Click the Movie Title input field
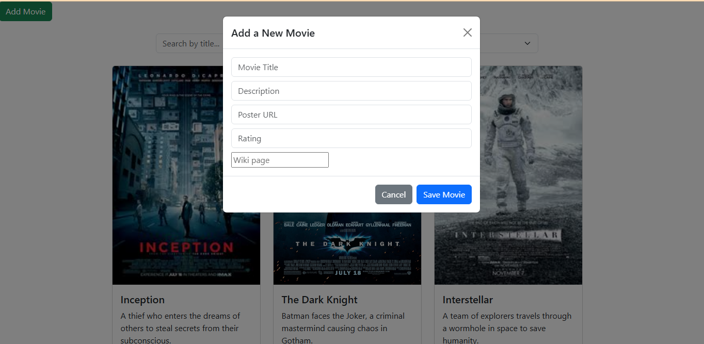 (x=351, y=67)
